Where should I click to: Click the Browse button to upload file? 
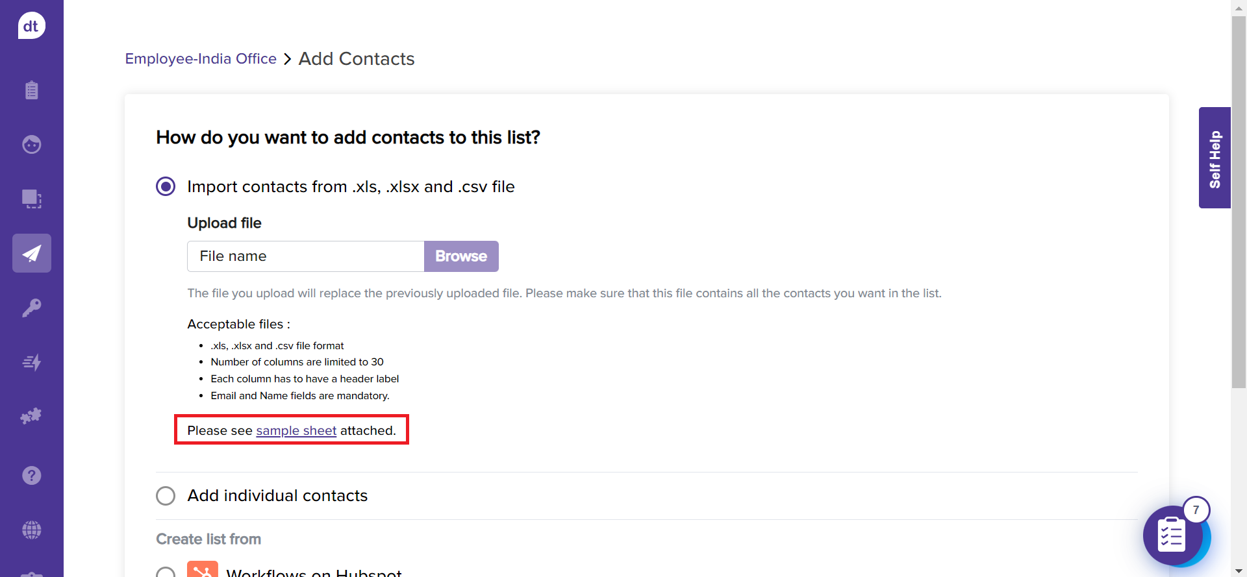461,256
